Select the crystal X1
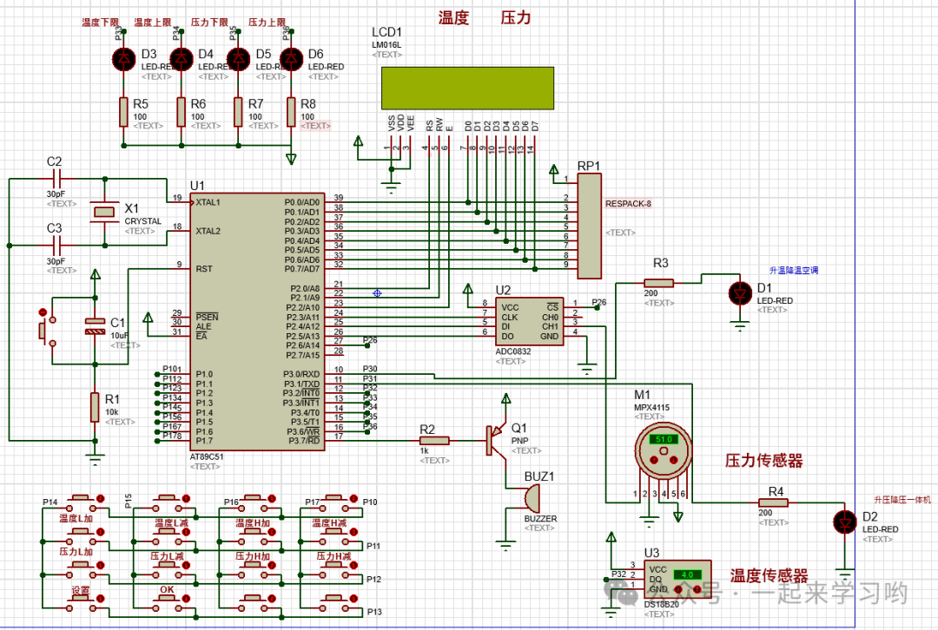The image size is (938, 630). click(x=105, y=212)
